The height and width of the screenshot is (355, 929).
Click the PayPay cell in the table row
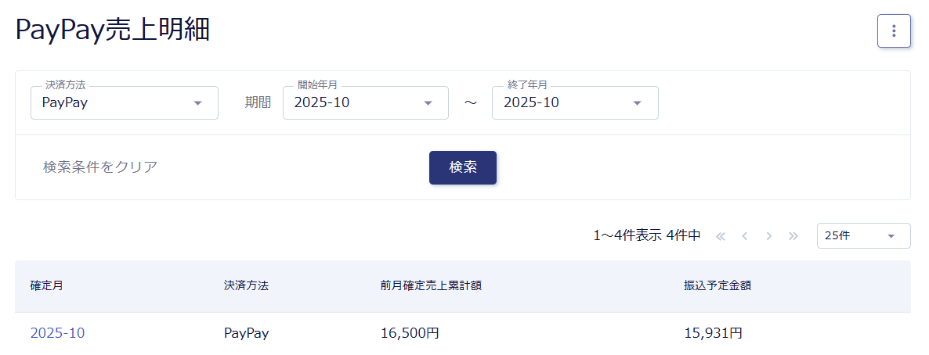pyautogui.click(x=246, y=333)
